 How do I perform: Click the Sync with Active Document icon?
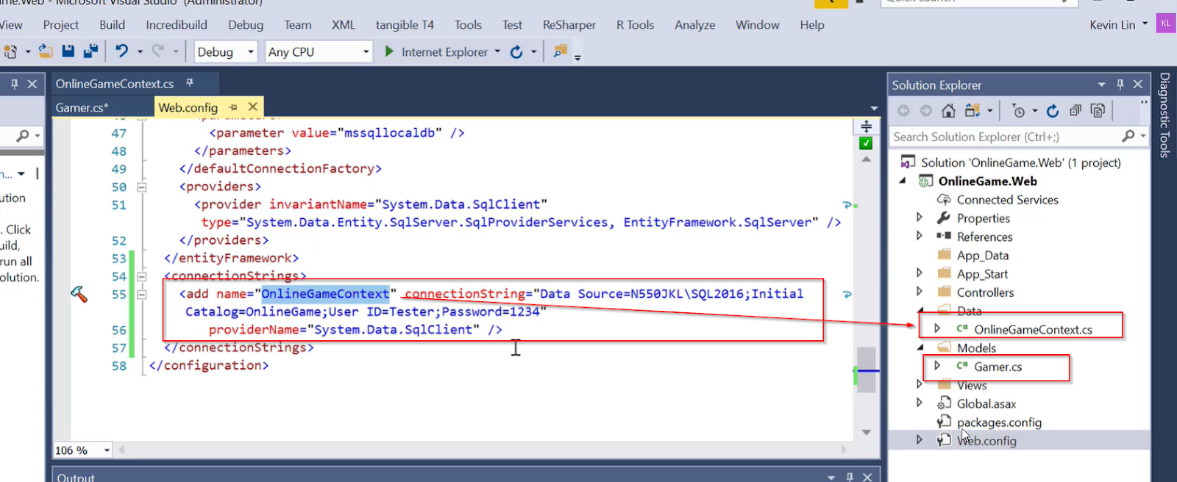click(x=972, y=111)
